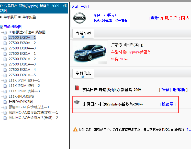Open the tree entry 颐达MC-AC自诊断方法—1
The image size is (191, 149).
(29, 107)
